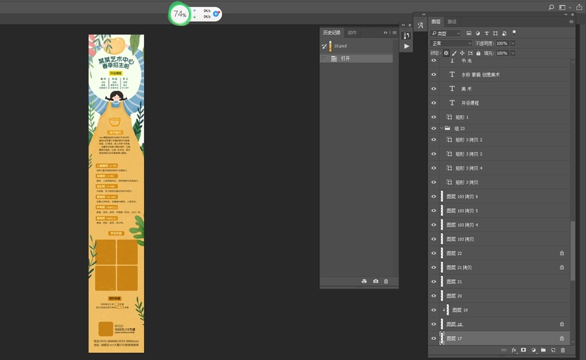This screenshot has height=360, width=586.
Task: Click the share/export icon at top right
Action: click(x=579, y=7)
